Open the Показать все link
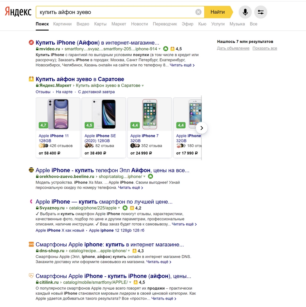The image size is (306, 307). click(x=265, y=48)
